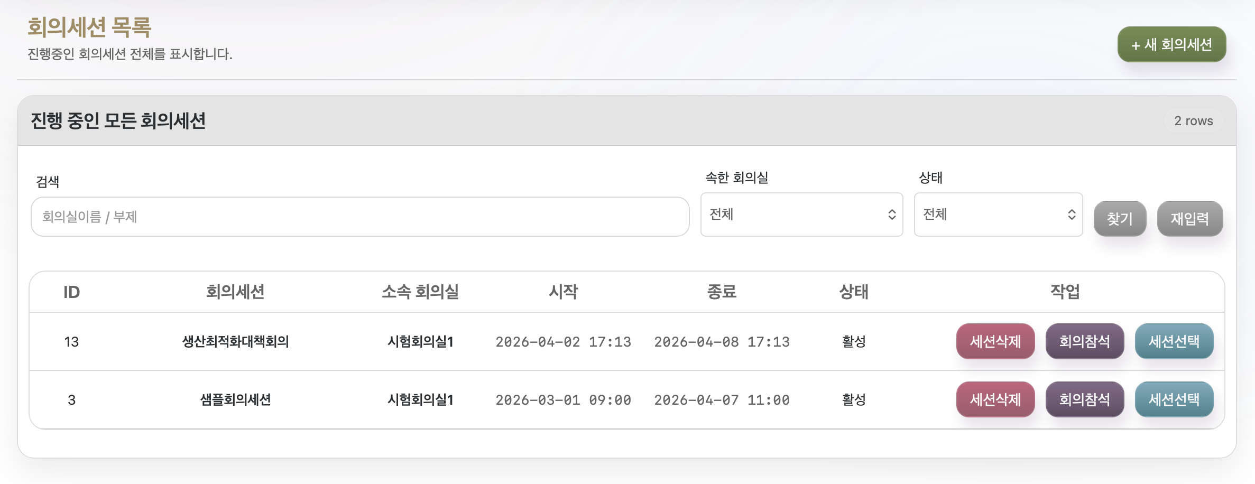Image resolution: width=1255 pixels, height=484 pixels.
Task: Click the 생산최적화대책회의 session name
Action: click(235, 341)
